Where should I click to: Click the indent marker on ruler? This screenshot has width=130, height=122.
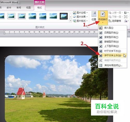coord(4,32)
